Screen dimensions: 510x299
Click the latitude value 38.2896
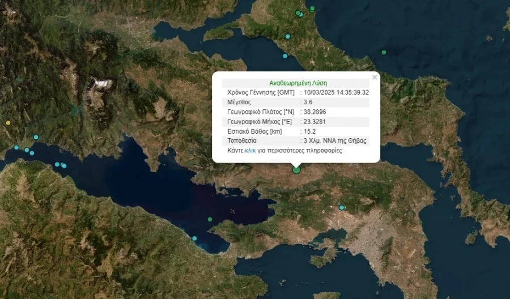click(315, 112)
